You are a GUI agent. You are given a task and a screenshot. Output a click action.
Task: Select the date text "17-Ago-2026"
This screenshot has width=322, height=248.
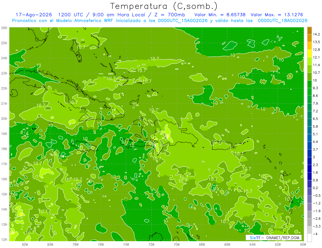(34, 15)
